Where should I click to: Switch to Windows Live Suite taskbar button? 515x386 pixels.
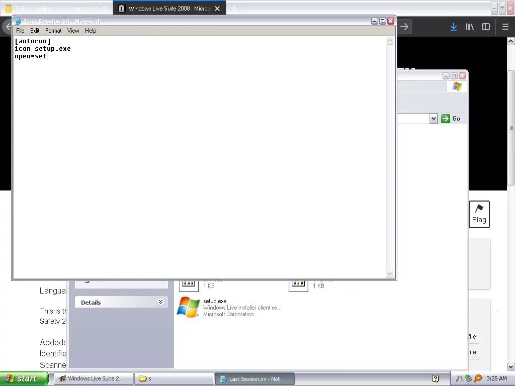94,378
